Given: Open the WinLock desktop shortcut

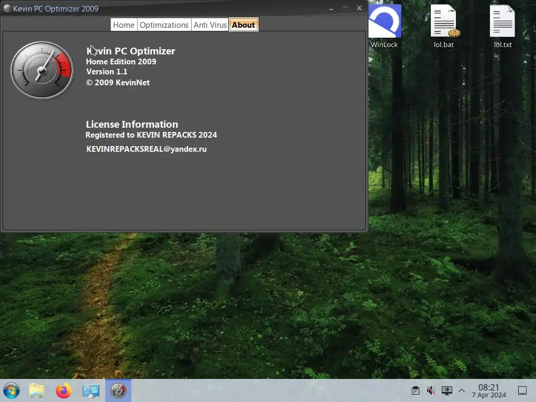Looking at the screenshot, I should [x=385, y=26].
